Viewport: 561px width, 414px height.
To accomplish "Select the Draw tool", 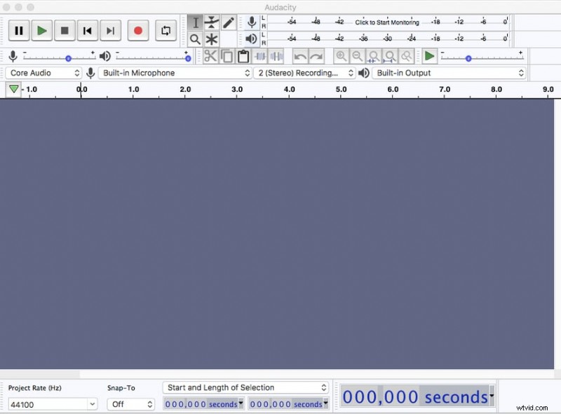I will click(x=229, y=22).
